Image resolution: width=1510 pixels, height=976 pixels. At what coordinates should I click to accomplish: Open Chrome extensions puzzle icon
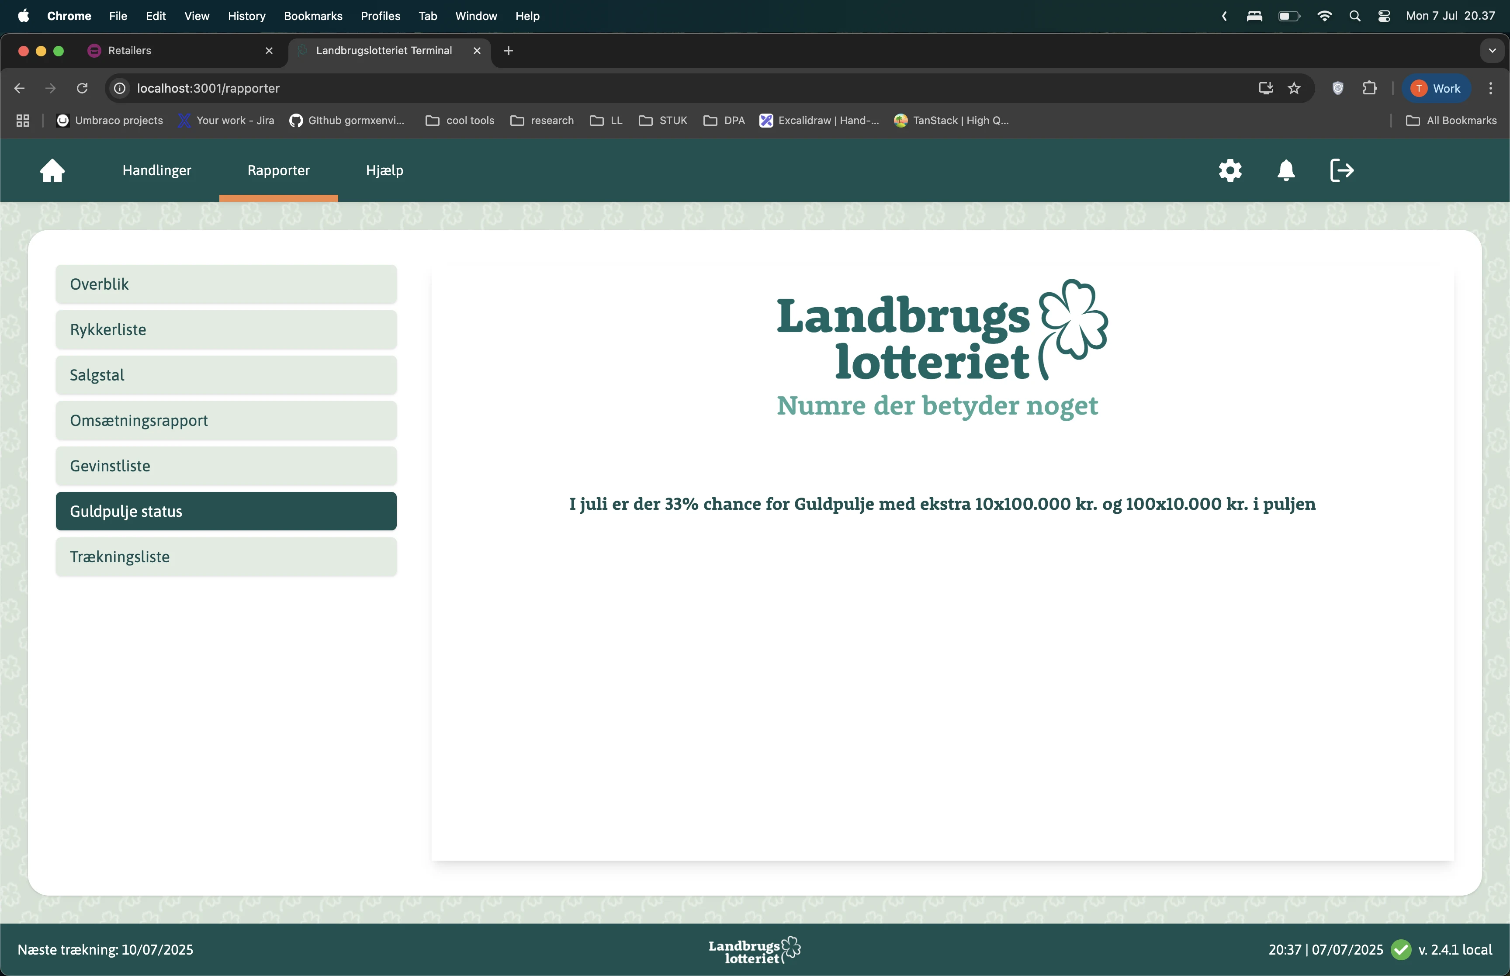[x=1369, y=89]
